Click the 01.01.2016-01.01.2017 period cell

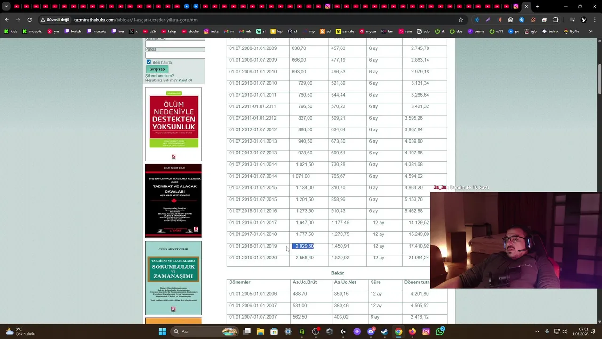point(253,223)
